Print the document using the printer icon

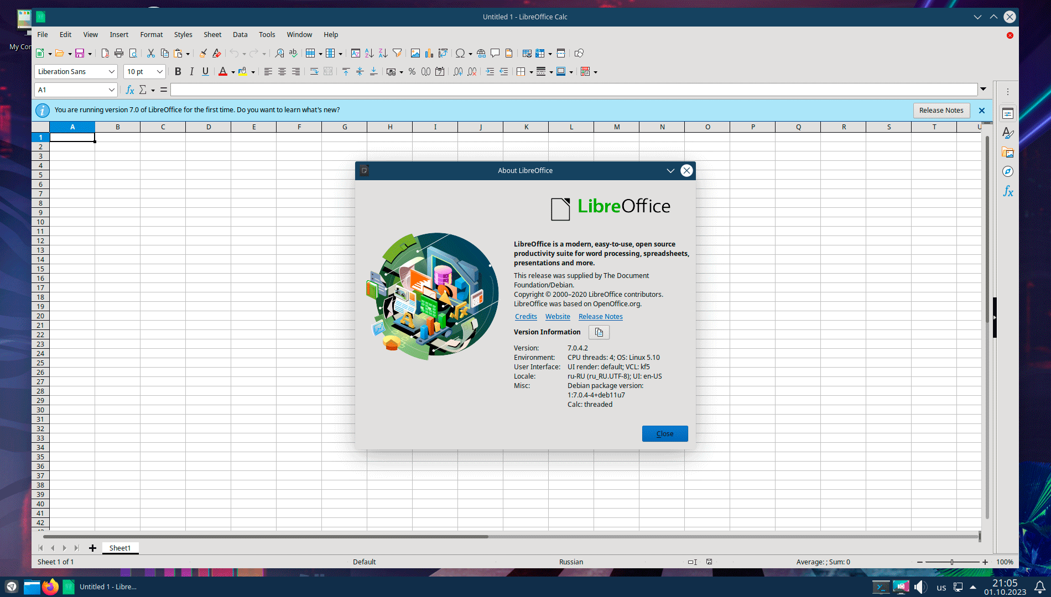coord(119,53)
